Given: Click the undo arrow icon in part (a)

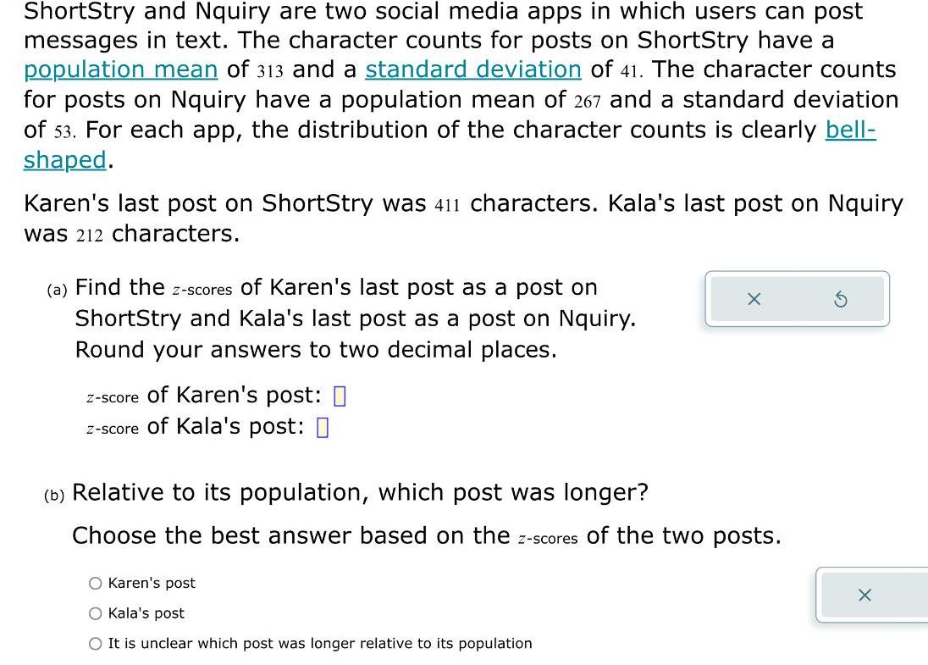Looking at the screenshot, I should click(840, 299).
